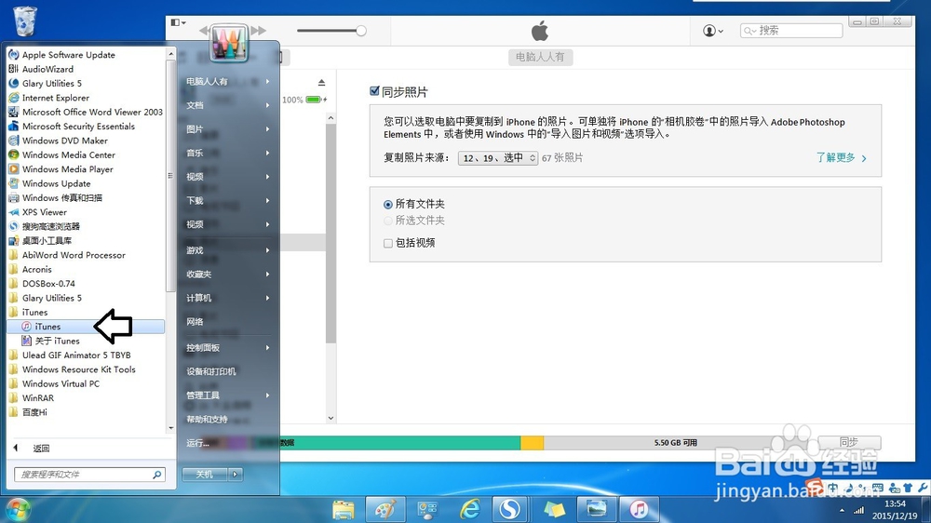Uncheck the 同步照片 checkbox
931x523 pixels.
(374, 91)
